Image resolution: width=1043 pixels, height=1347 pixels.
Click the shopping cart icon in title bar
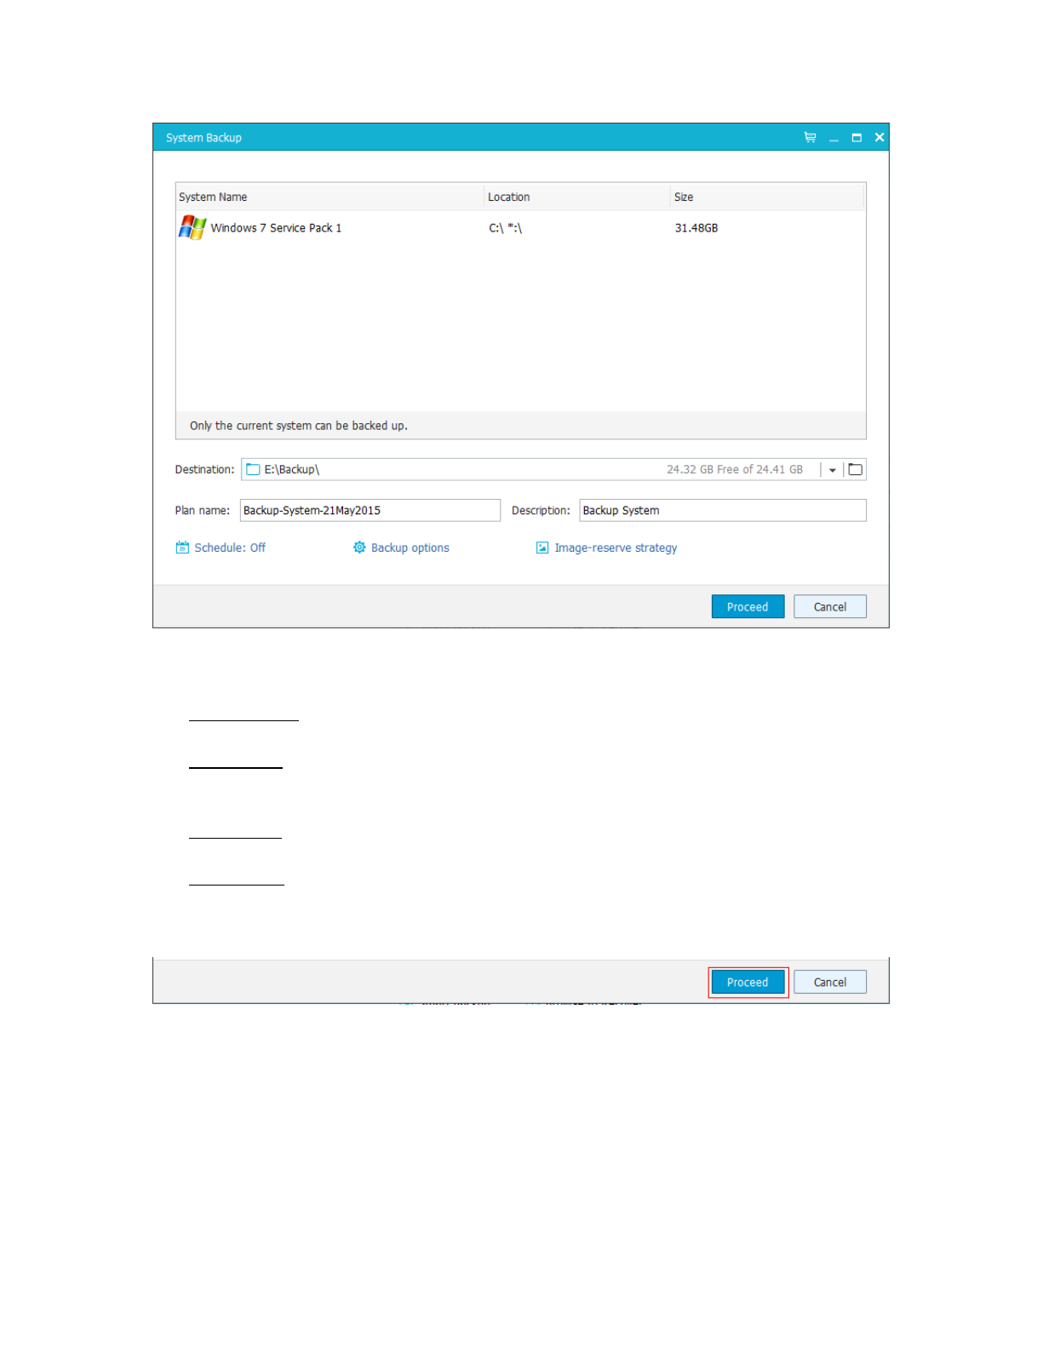coord(809,137)
